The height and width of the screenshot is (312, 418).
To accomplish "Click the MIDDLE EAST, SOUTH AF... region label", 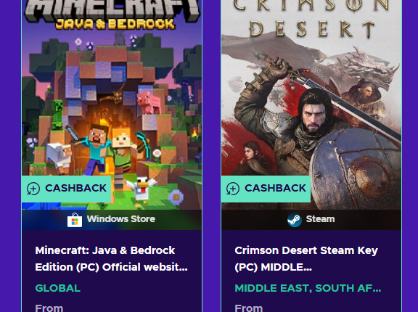I will coord(308,288).
